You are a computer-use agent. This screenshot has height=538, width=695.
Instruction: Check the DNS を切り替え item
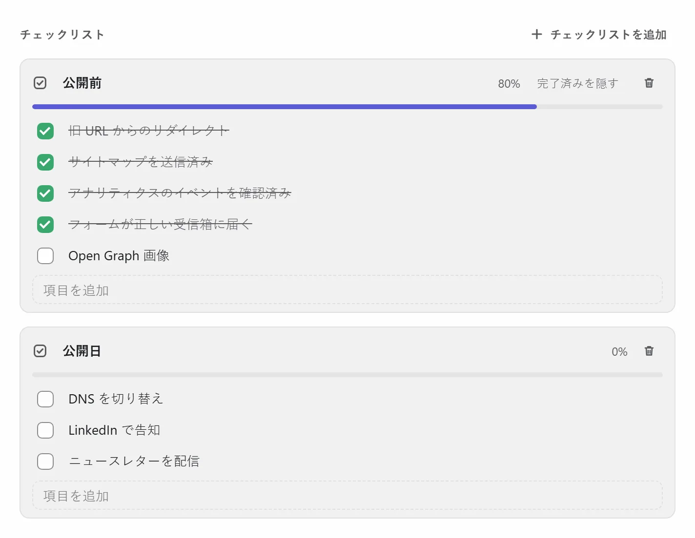45,399
